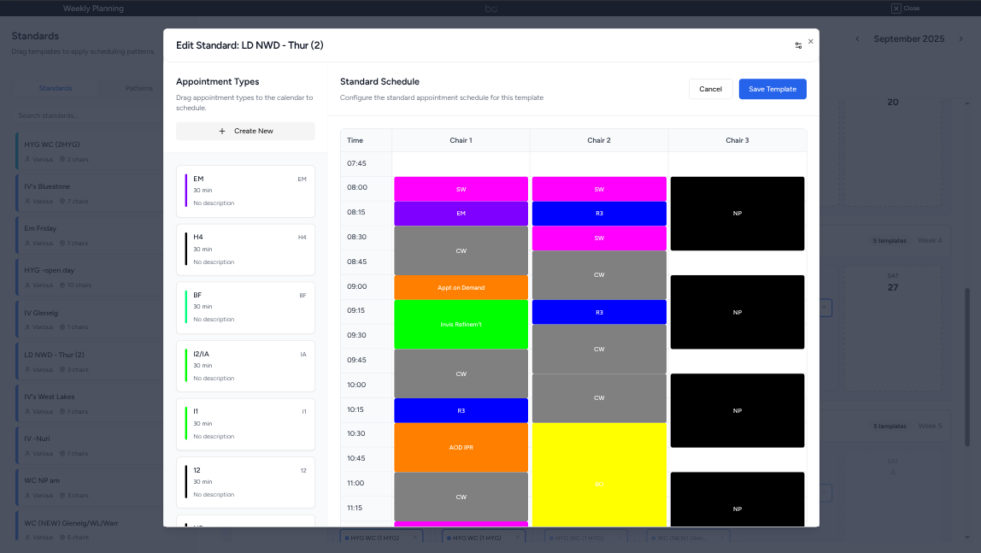The height and width of the screenshot is (553, 981).
Task: Click the people icon on WC NP am template
Action: [x=27, y=494]
